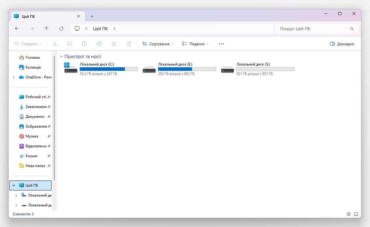Unpin Музика using its pin icon
The height and width of the screenshot is (227, 370).
pos(49,136)
